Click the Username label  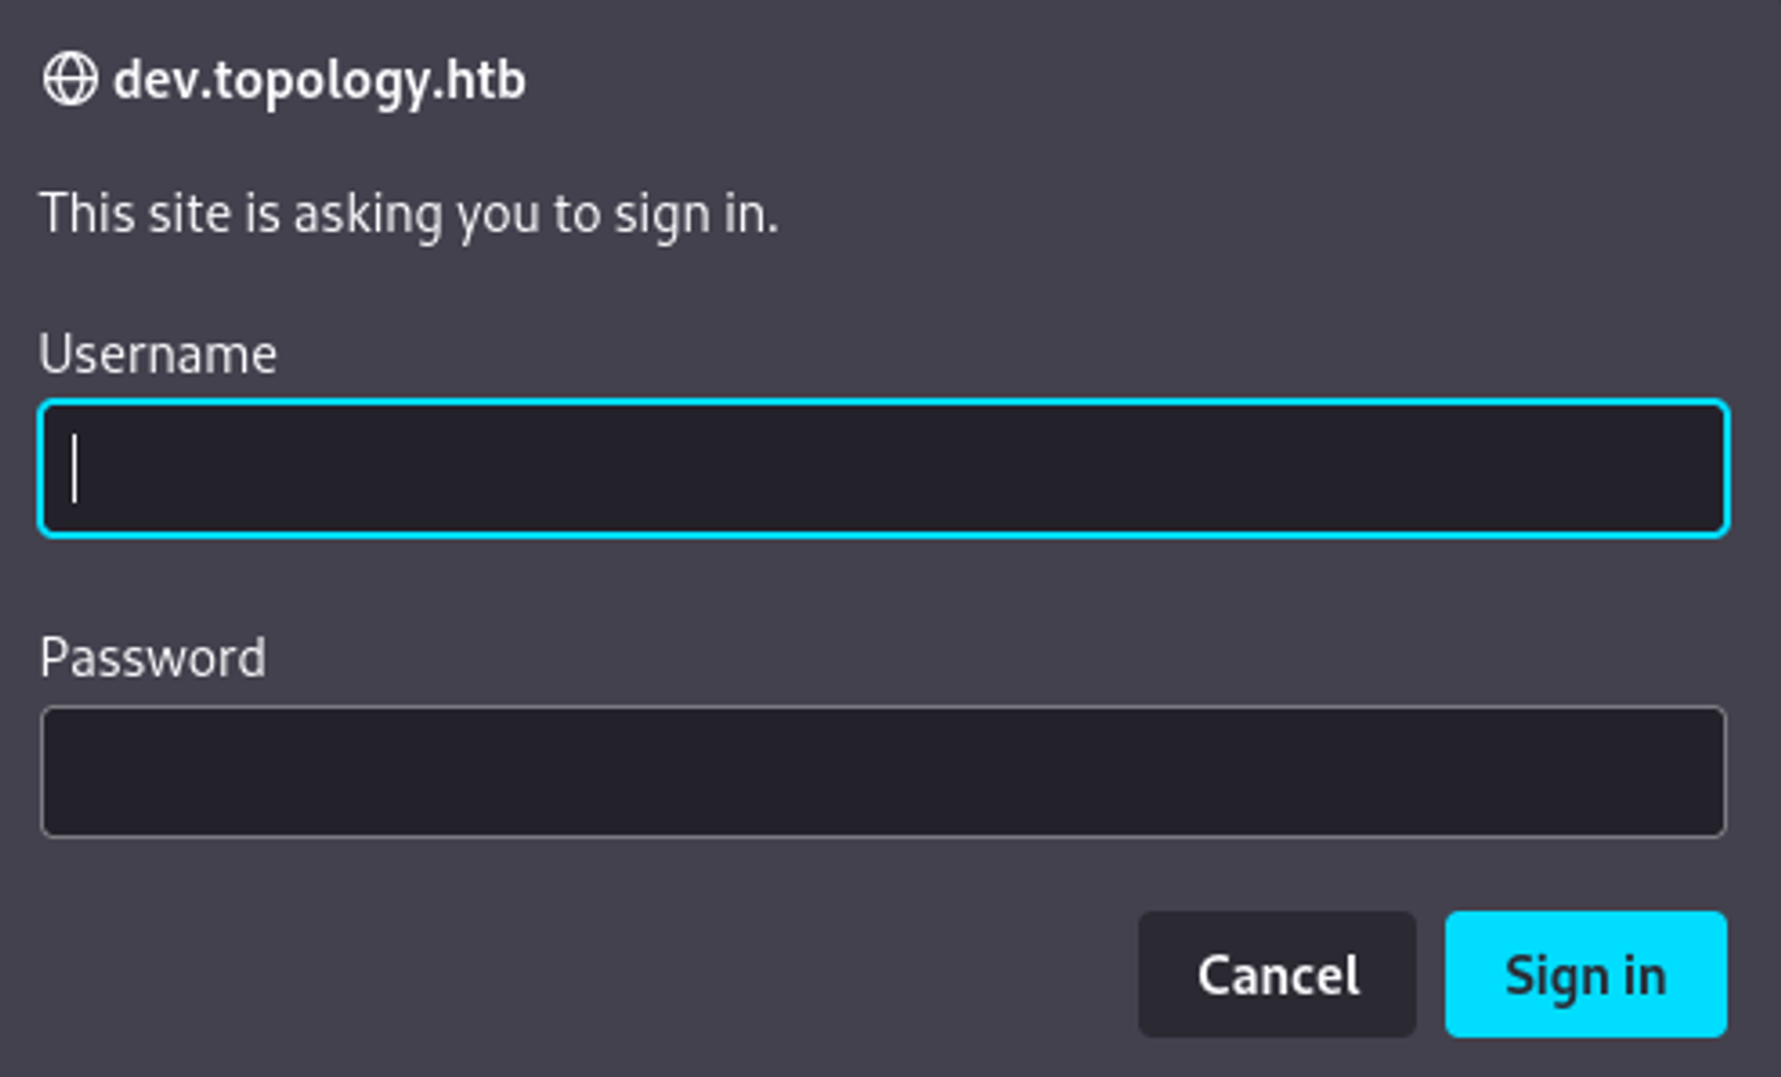[x=158, y=355]
